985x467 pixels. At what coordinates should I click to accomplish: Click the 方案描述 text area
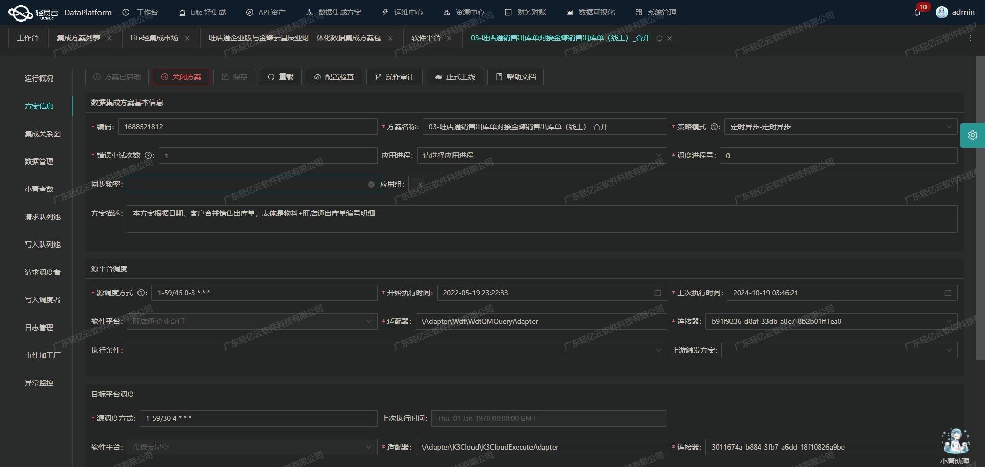coord(542,219)
